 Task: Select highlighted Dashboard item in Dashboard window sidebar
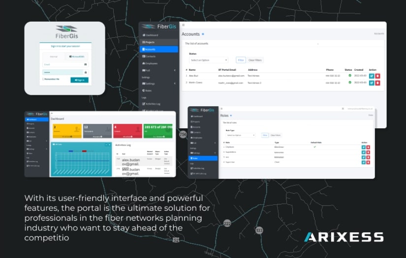(37, 119)
